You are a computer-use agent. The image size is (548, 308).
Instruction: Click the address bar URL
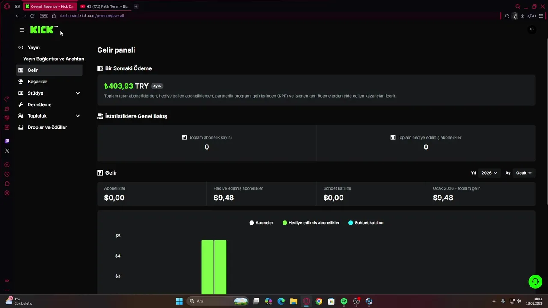[92, 16]
